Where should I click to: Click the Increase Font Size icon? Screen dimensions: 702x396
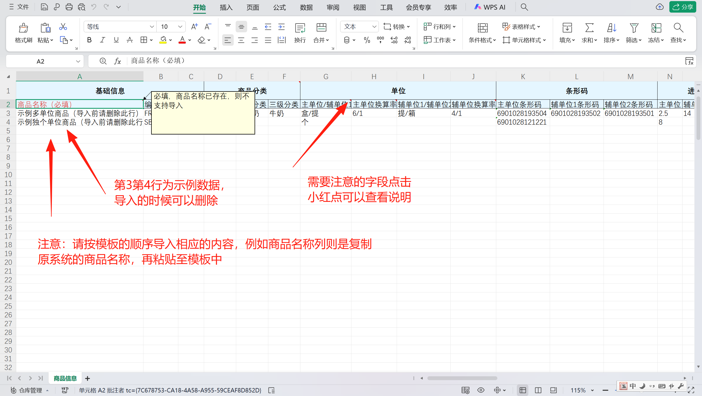click(x=194, y=27)
